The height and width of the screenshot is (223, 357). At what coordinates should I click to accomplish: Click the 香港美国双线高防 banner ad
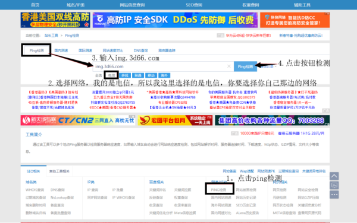[x=55, y=20]
